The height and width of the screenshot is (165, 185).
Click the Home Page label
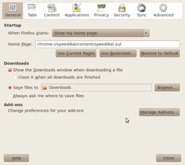point(20,44)
